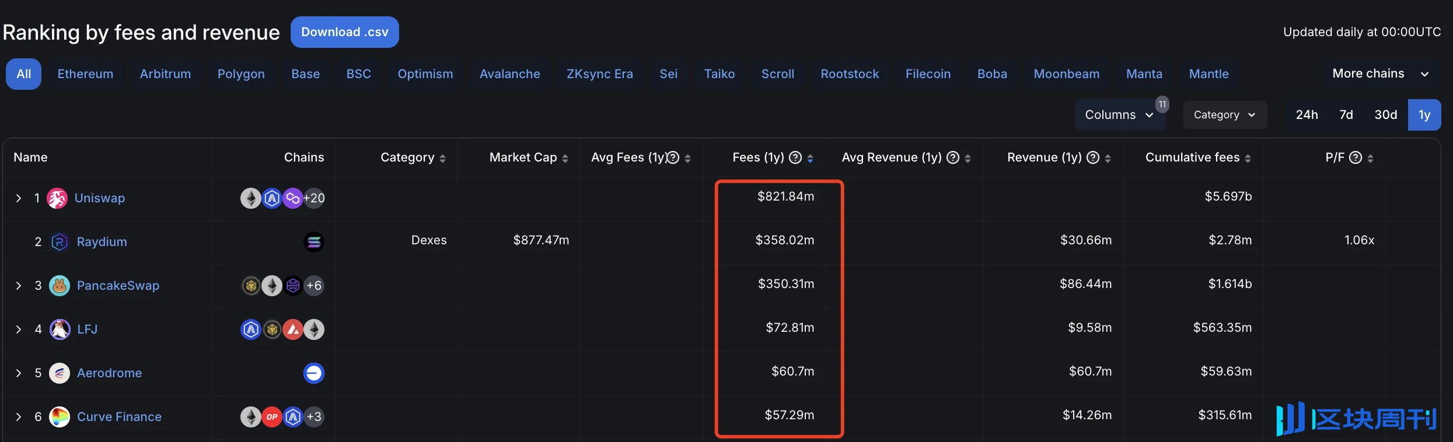1453x442 pixels.
Task: Sort table by Cumulative fees arrows
Action: point(1248,159)
